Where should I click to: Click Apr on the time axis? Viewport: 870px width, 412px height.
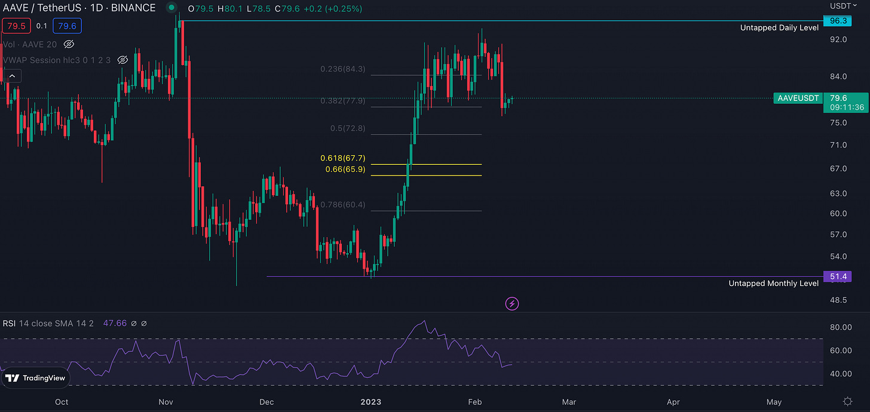[673, 402]
